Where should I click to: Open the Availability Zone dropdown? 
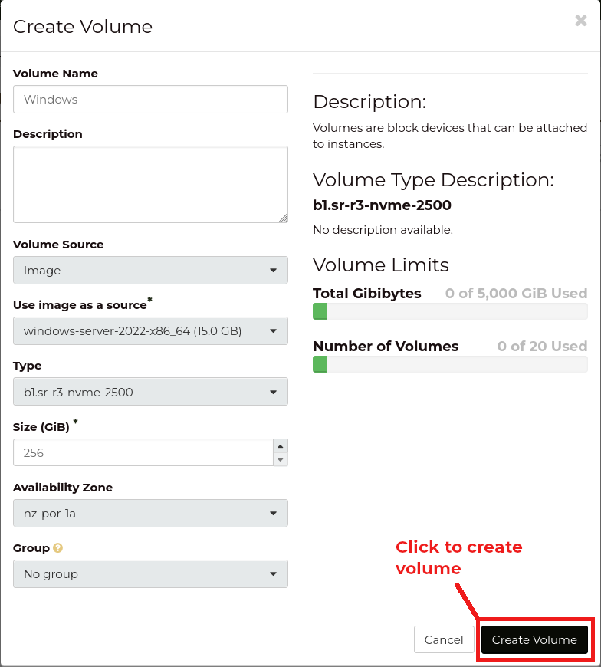tap(150, 512)
